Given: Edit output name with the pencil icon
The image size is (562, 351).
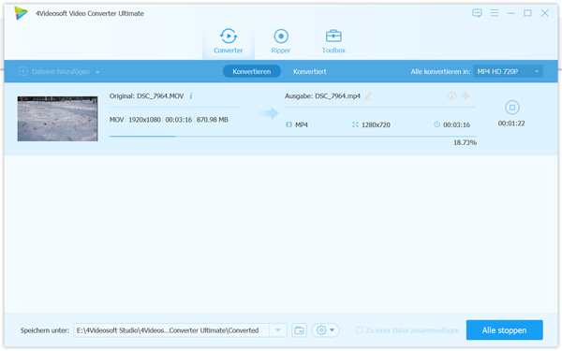Looking at the screenshot, I should click(368, 95).
